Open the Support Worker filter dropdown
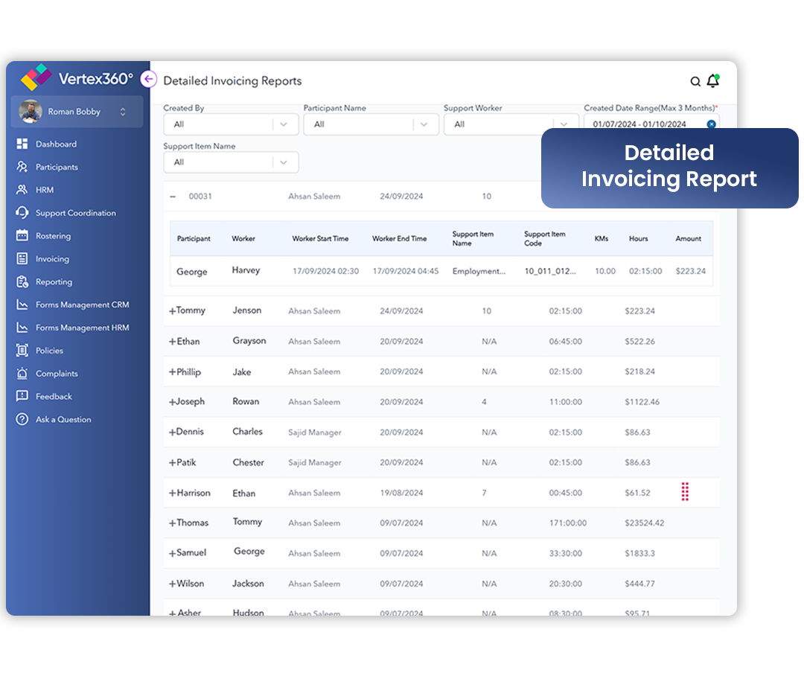The height and width of the screenshot is (676, 804). [x=511, y=124]
